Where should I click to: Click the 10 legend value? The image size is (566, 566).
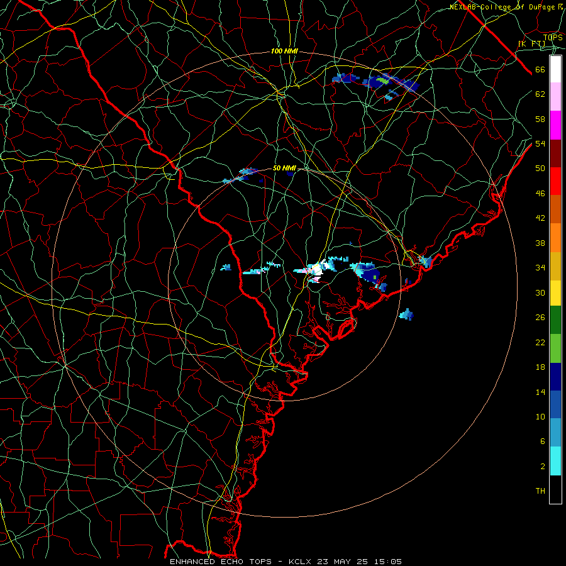pos(540,417)
